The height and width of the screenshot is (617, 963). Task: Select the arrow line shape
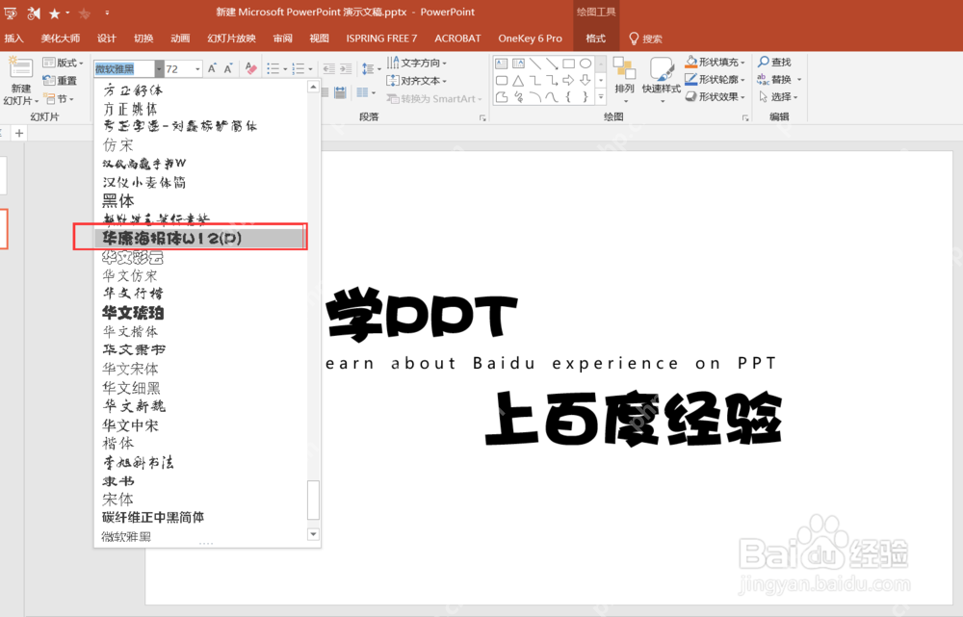tap(552, 64)
